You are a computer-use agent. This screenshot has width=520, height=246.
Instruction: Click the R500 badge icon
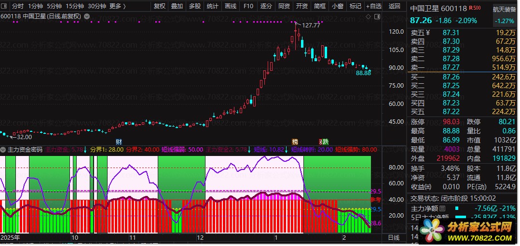click(475, 8)
